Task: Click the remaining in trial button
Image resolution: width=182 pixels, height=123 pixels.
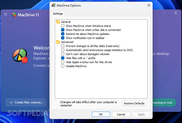Action: (x=164, y=103)
